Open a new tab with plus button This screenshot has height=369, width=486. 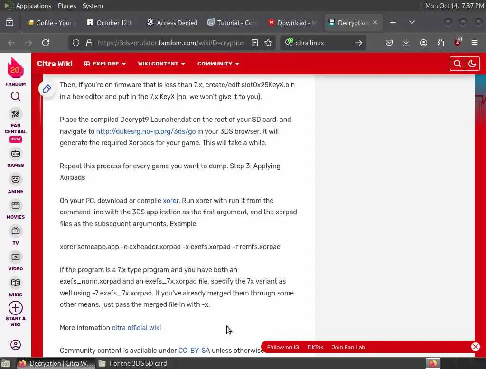coord(393,23)
